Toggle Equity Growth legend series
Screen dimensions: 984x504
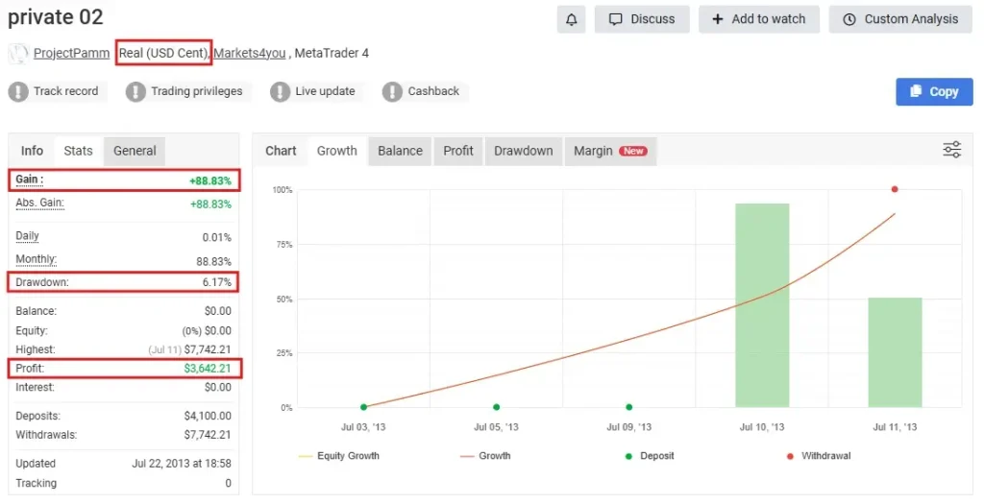click(339, 456)
